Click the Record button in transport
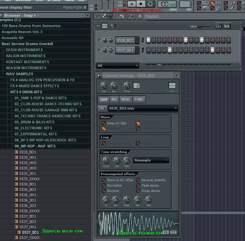245x241 pixels. 151,4
